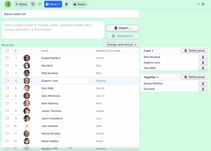Click Karima Ornellas's photo avatar
The width and height of the screenshot is (211, 151).
27,134
